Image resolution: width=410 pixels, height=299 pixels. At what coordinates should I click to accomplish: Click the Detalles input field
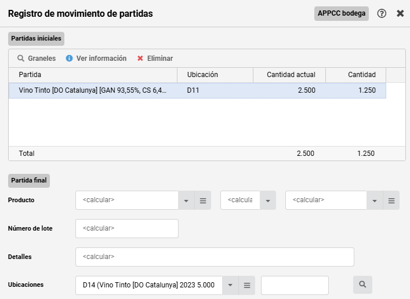215,257
